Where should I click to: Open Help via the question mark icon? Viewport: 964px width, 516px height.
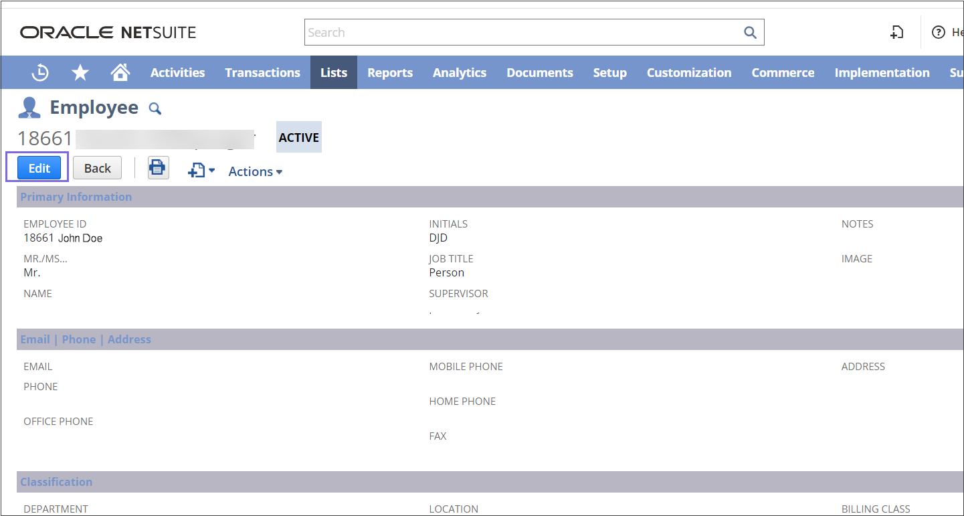click(937, 32)
